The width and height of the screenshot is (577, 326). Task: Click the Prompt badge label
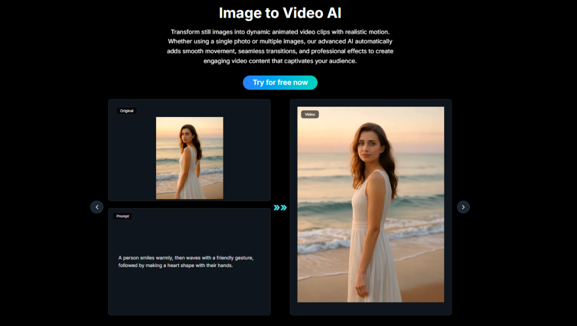point(122,216)
